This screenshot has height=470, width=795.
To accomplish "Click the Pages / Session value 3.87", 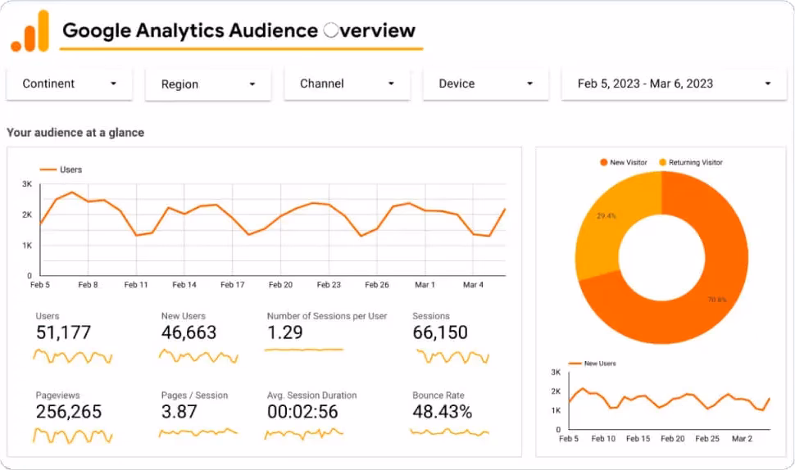I will [x=179, y=412].
